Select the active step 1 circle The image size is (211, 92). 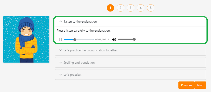click(110, 8)
